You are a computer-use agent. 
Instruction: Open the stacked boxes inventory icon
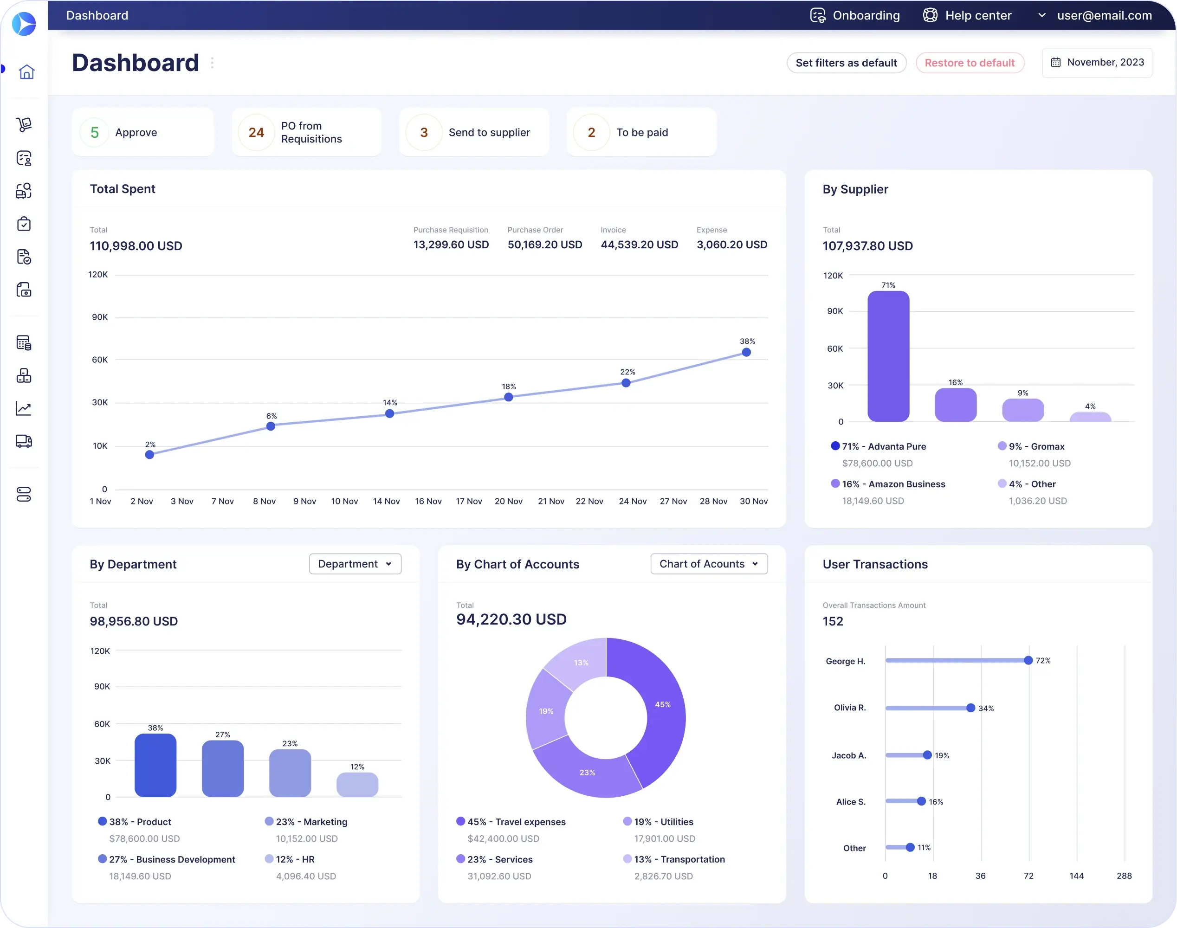pos(24,375)
